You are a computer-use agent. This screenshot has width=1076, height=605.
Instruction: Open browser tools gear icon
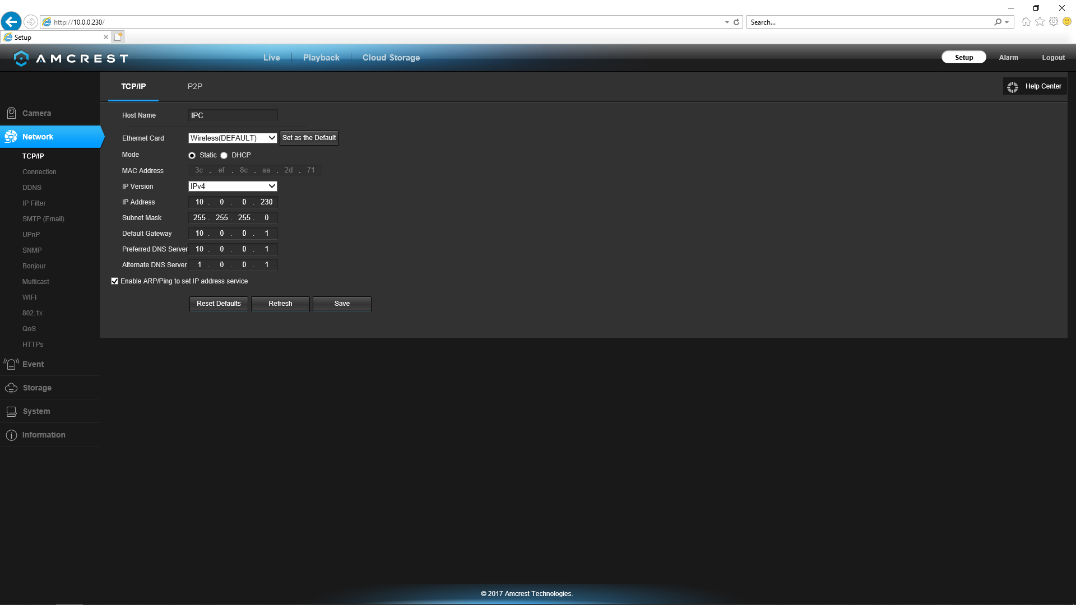click(x=1054, y=22)
